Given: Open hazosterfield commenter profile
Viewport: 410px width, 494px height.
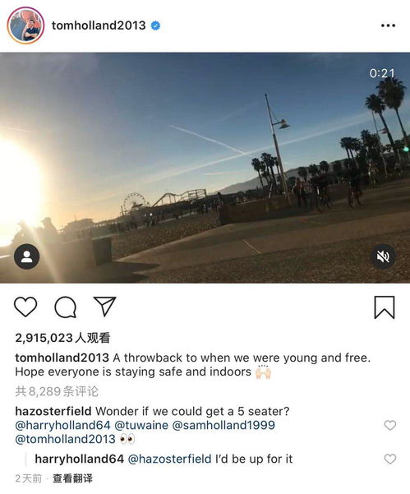Looking at the screenshot, I should (53, 411).
